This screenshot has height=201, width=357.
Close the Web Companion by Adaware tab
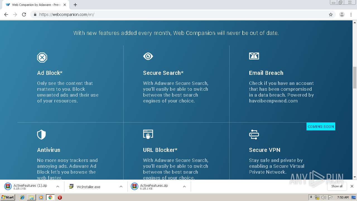click(x=65, y=5)
